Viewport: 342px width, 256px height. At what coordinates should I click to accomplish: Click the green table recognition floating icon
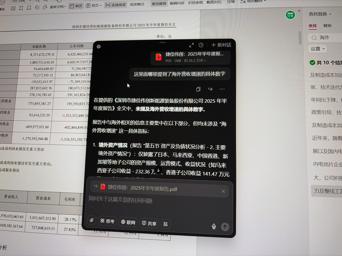290,15
